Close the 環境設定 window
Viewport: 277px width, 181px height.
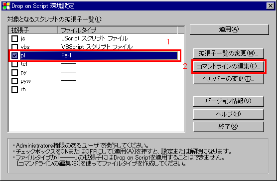271,6
